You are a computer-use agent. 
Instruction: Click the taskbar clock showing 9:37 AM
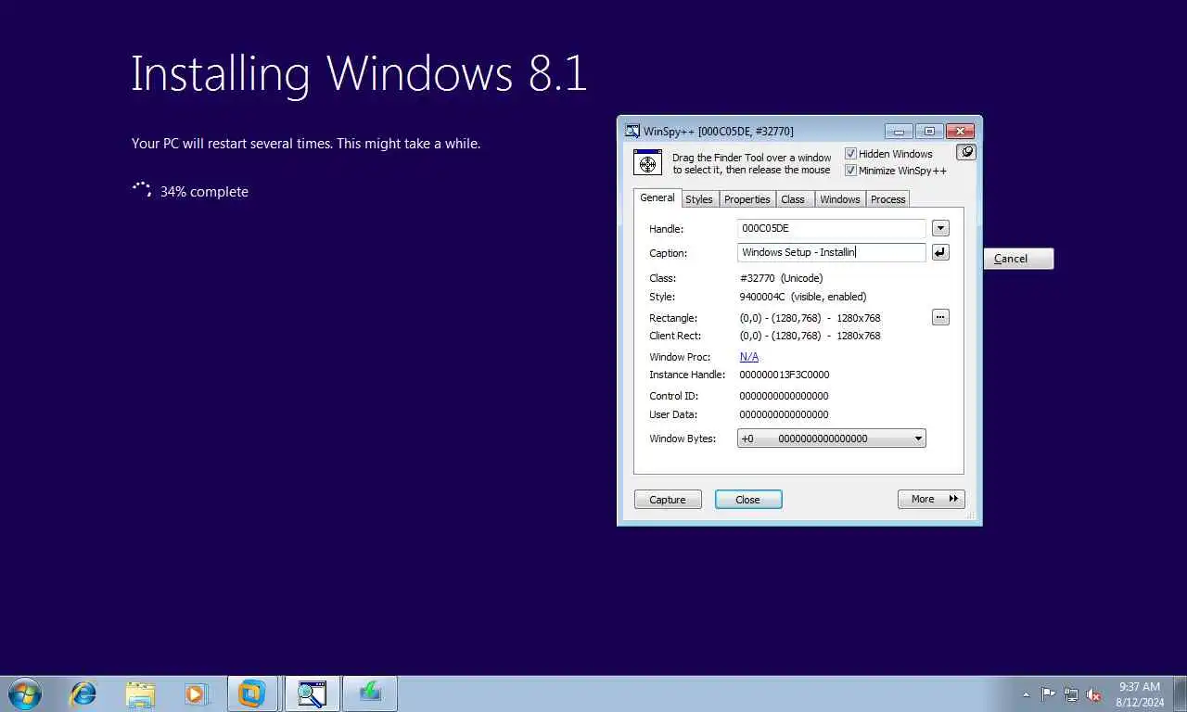[x=1140, y=694]
